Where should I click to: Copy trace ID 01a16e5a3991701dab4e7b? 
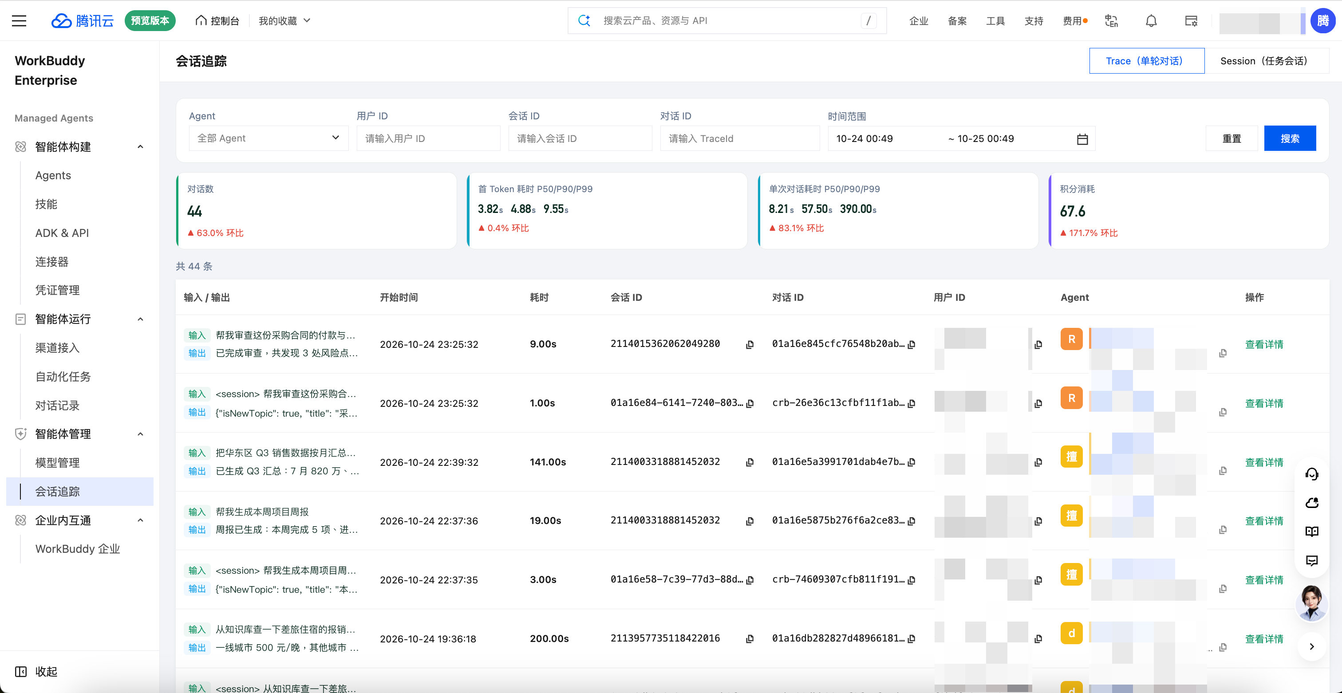911,462
